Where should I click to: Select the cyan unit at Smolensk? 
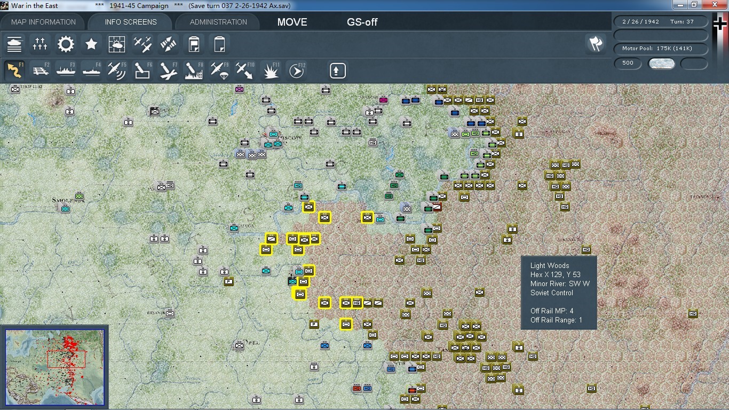[x=65, y=209]
